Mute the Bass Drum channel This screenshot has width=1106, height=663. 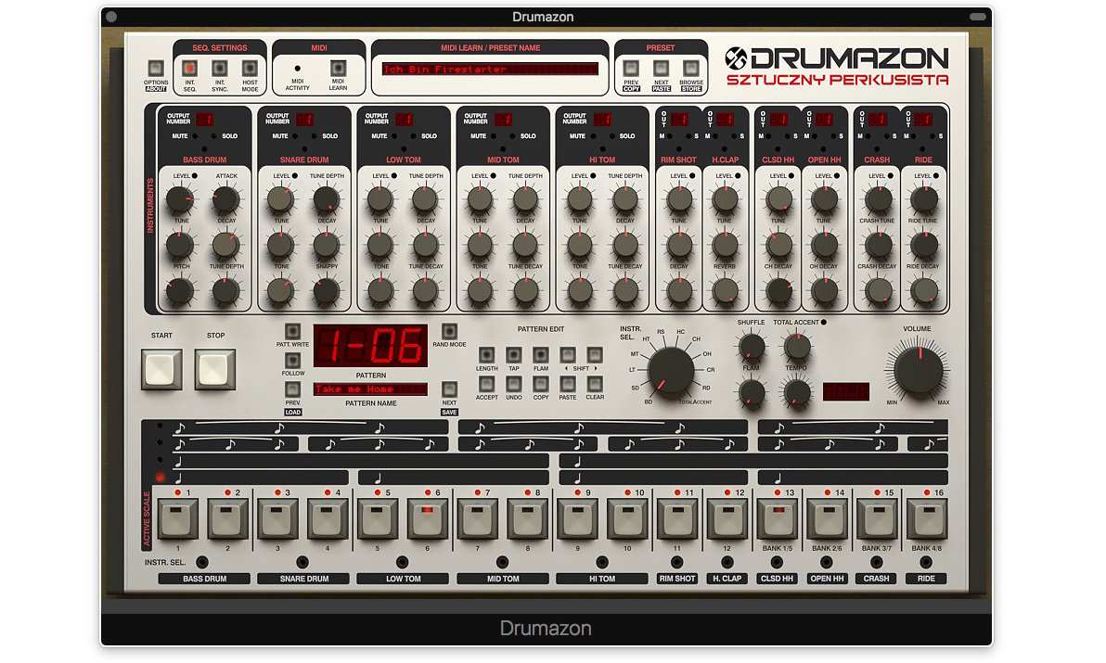[x=195, y=136]
